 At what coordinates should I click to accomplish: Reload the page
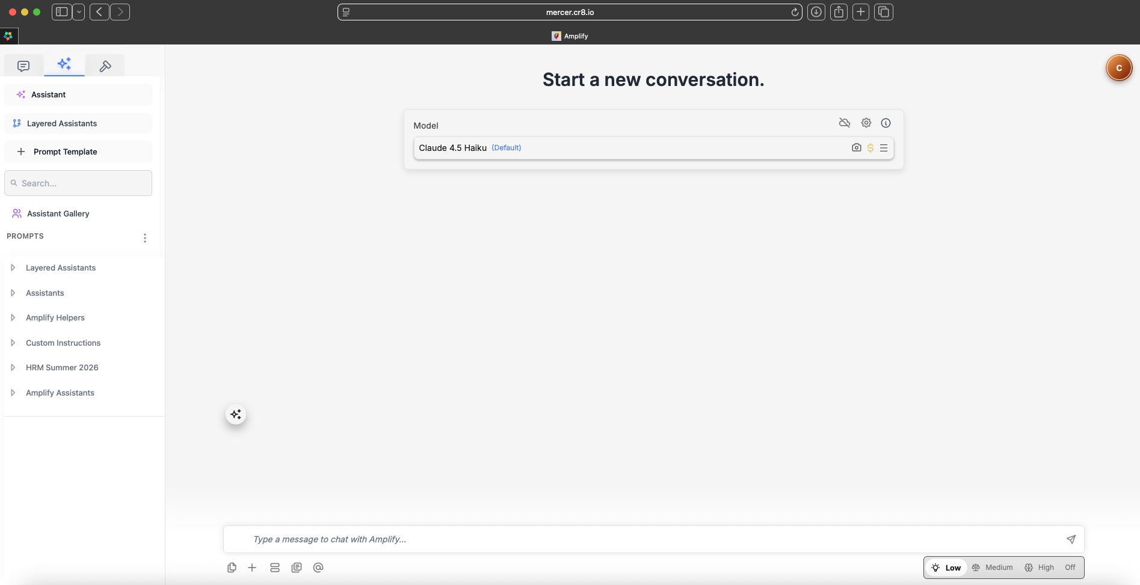pyautogui.click(x=795, y=12)
